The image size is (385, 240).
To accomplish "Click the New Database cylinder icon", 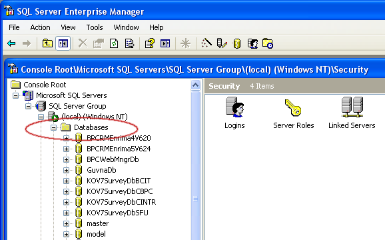I will pos(236,44).
